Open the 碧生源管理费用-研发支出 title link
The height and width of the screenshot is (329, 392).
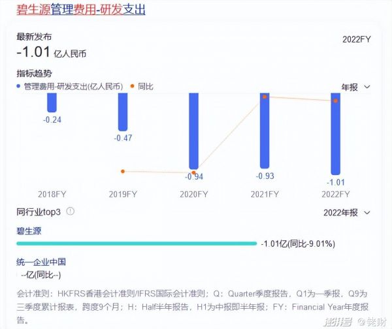[x=81, y=10]
